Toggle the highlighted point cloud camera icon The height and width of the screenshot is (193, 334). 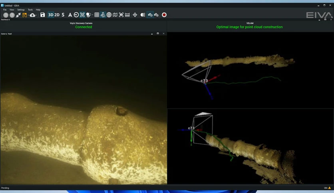click(150, 15)
